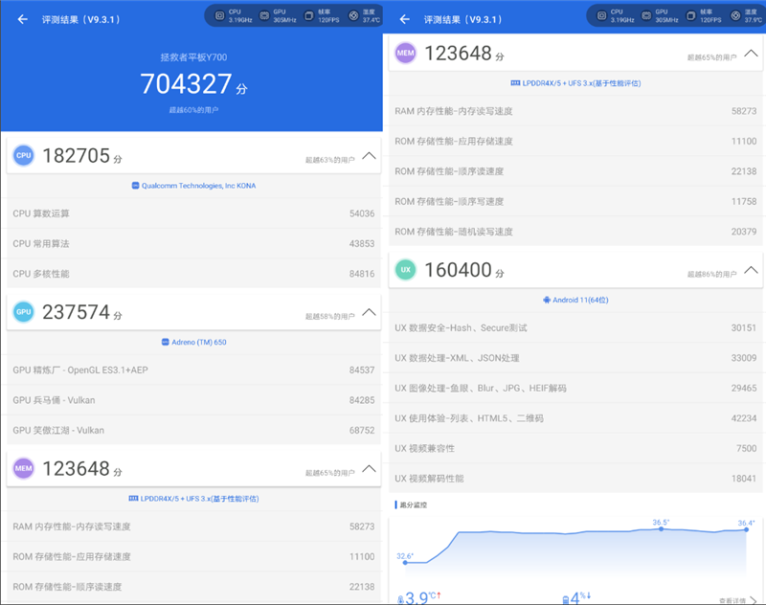Tap the 超越86%的用户 text
The image size is (766, 605).
(711, 274)
